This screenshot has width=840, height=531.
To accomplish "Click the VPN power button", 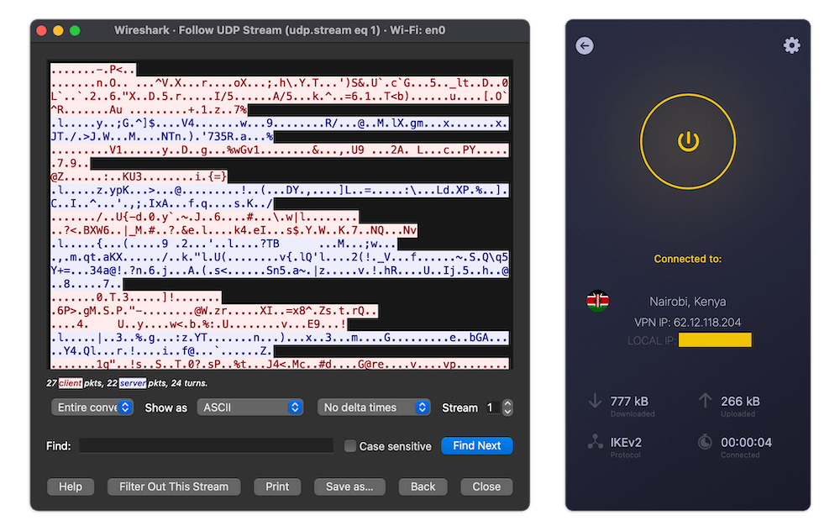I will [x=688, y=141].
